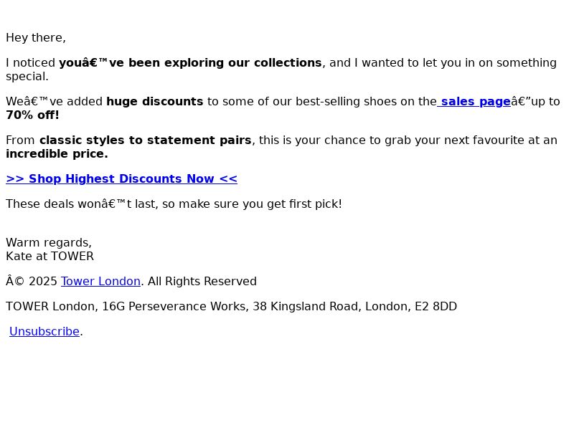Click the bold '70% off!' text
Screen dimensions: 574x430
pos(32,115)
